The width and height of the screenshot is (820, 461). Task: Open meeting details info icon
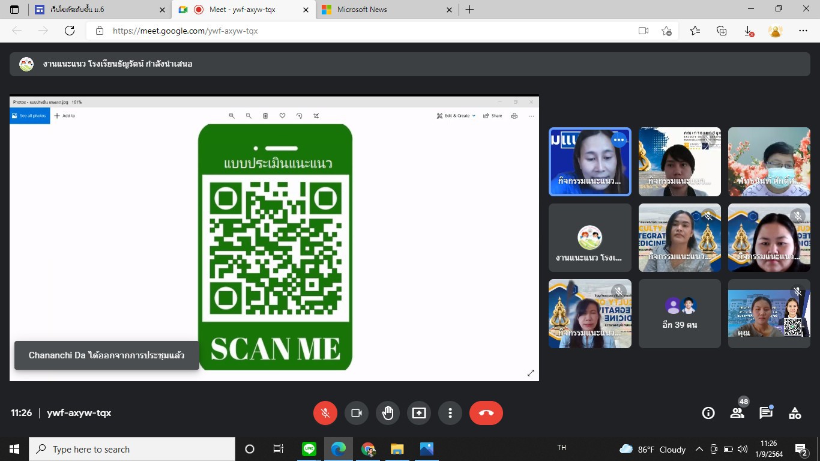click(708, 413)
